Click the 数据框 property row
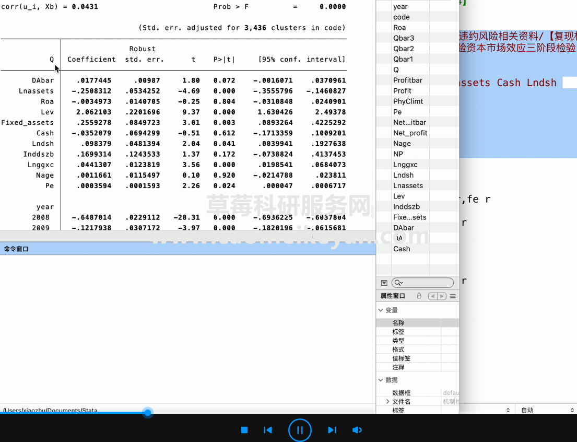577x442 pixels. [417, 393]
